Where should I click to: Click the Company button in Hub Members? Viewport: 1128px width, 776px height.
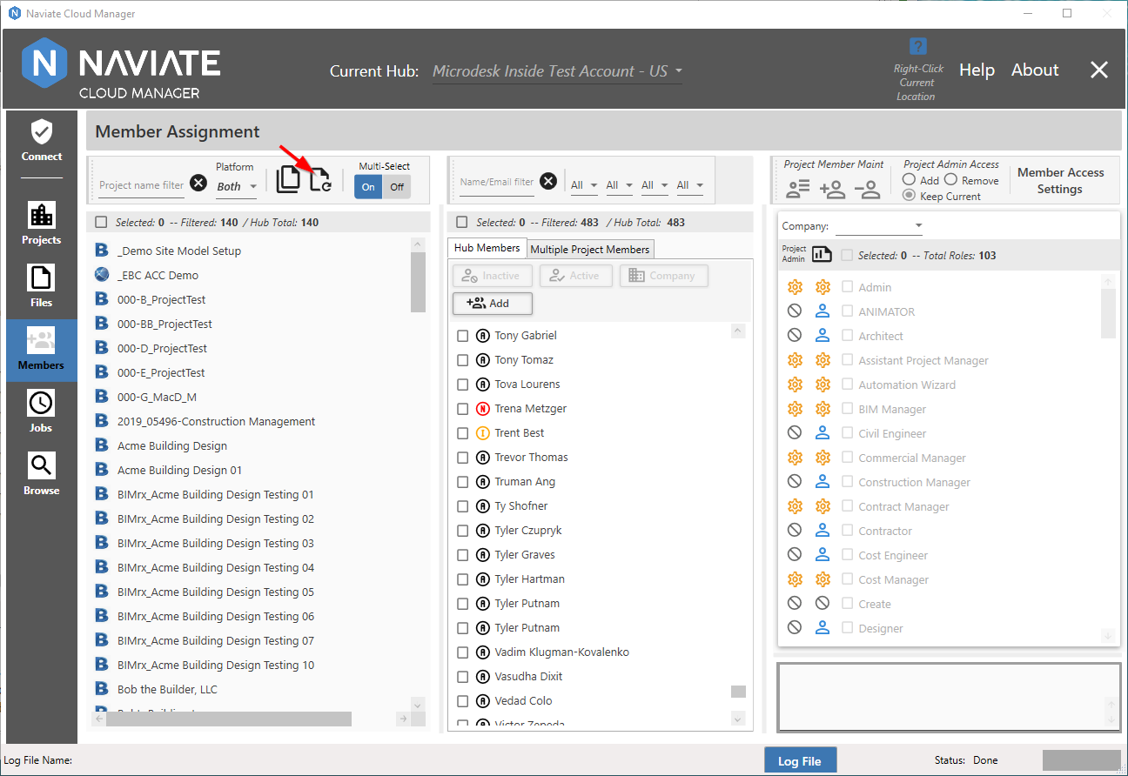[x=663, y=276]
